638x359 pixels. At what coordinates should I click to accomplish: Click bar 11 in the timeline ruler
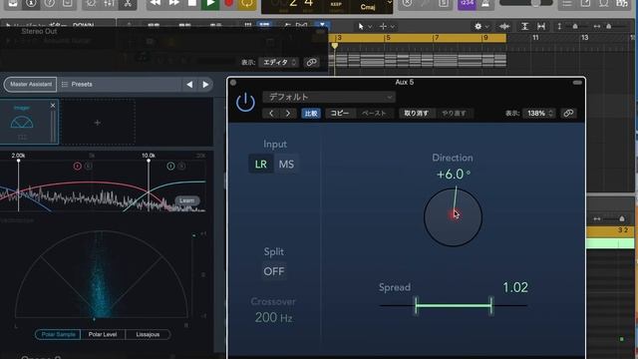(535, 38)
